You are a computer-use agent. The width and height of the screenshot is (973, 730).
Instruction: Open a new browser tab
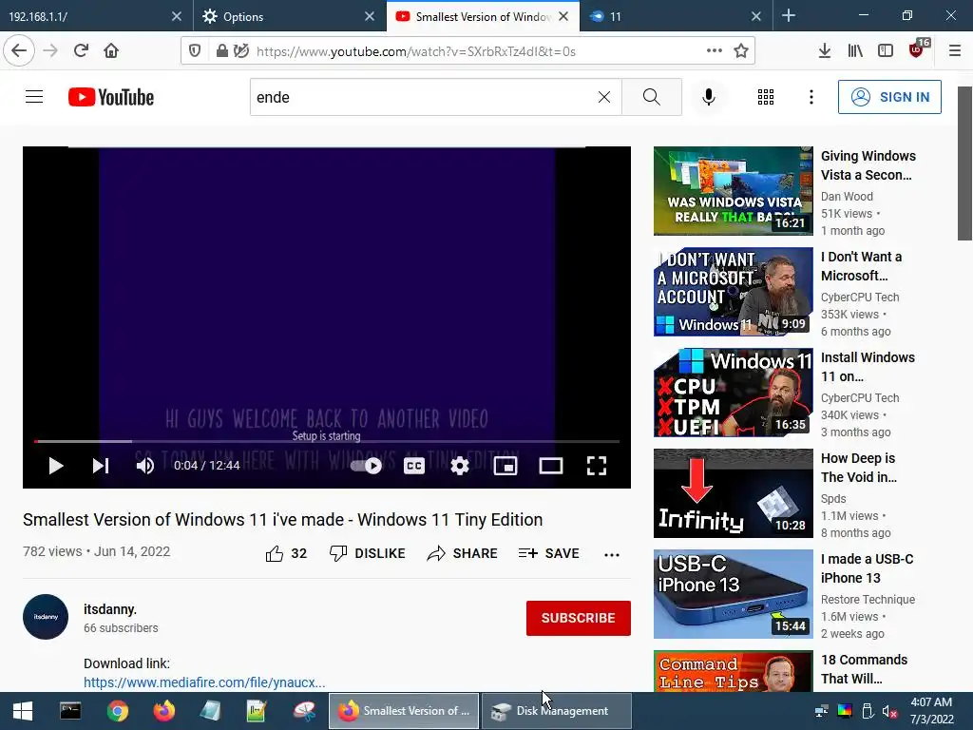789,15
